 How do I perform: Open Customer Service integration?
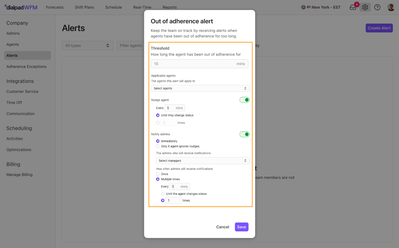tap(22, 91)
